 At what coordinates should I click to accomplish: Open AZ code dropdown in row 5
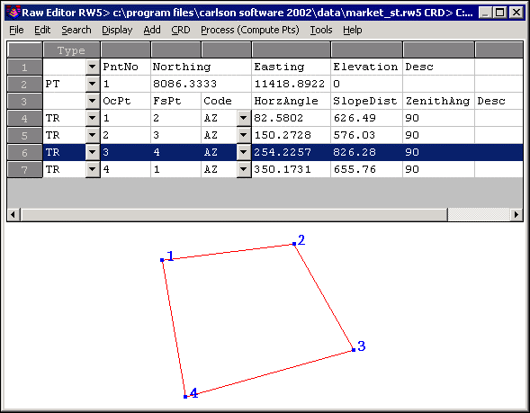pyautogui.click(x=243, y=135)
